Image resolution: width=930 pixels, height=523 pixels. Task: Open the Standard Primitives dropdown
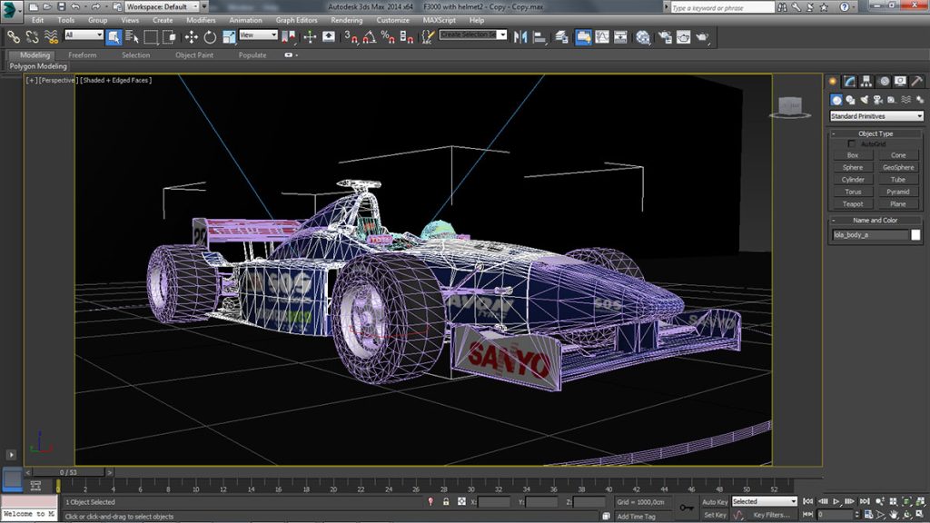click(876, 116)
